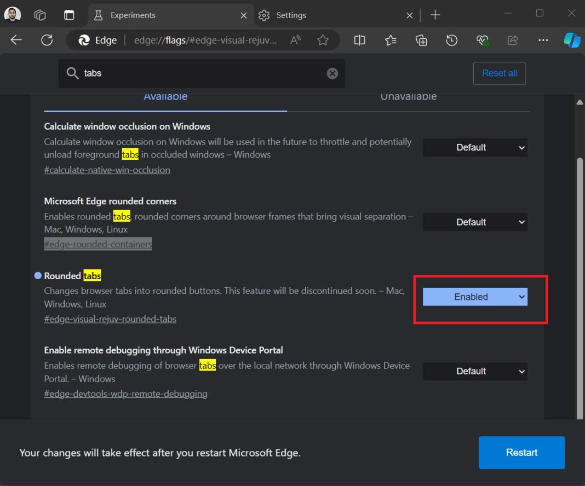This screenshot has height=486, width=585.
Task: Open split screen view
Action: pos(359,40)
